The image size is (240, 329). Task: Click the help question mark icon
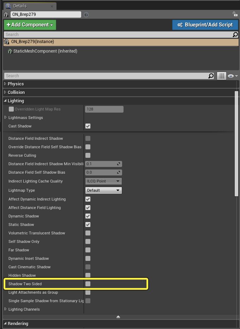pos(86,14)
